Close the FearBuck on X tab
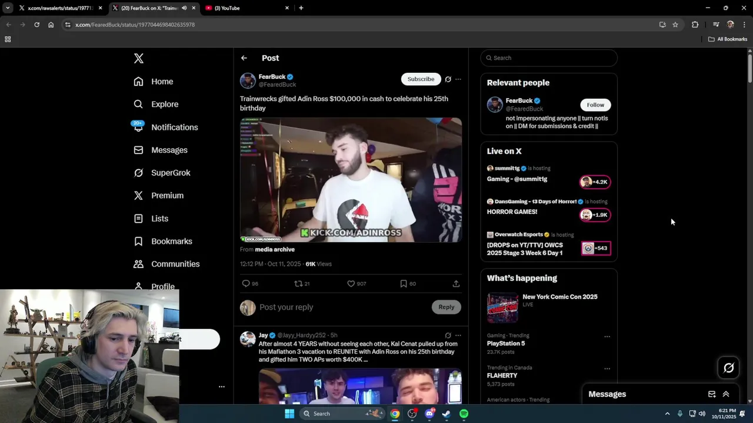This screenshot has width=753, height=423. coord(194,8)
